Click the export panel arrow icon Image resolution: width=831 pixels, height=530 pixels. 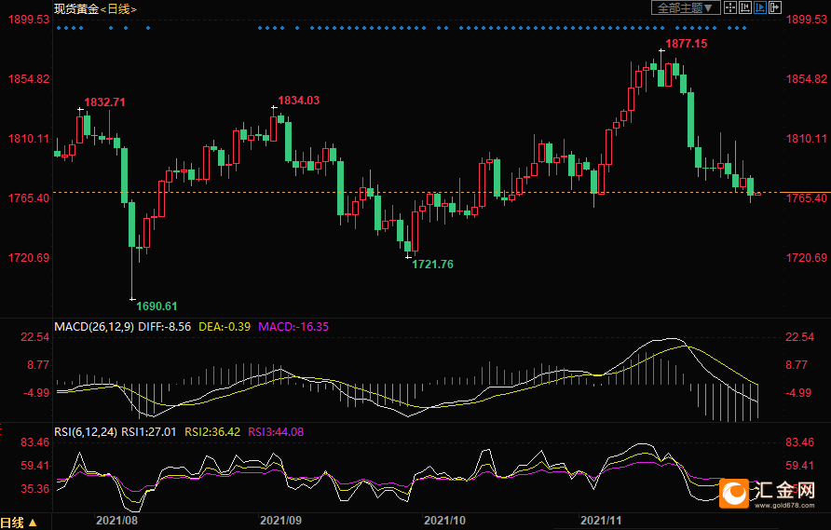[775, 7]
